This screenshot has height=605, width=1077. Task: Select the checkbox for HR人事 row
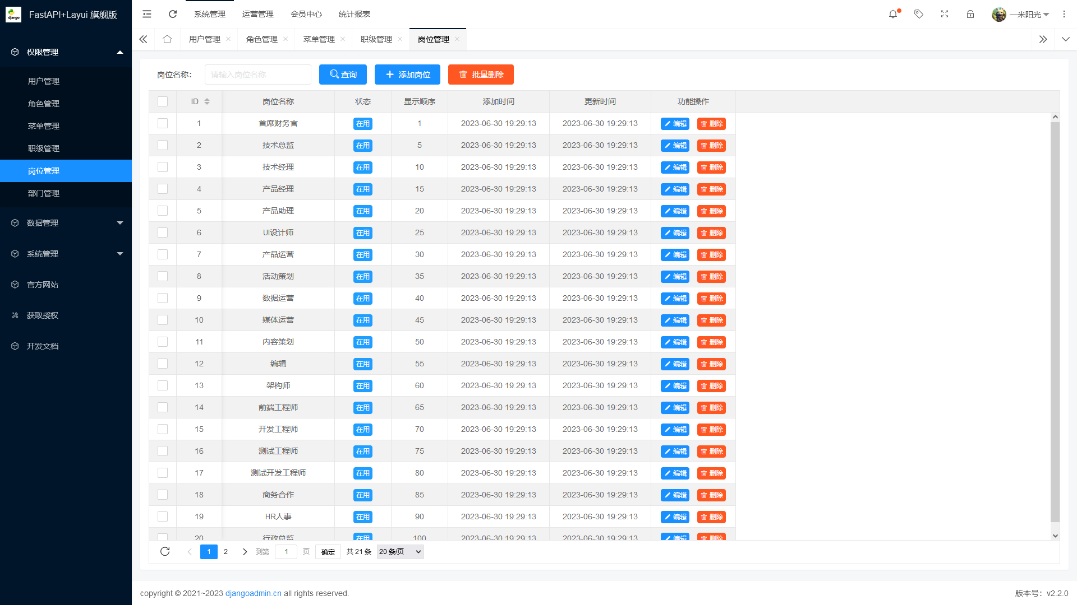pos(163,516)
